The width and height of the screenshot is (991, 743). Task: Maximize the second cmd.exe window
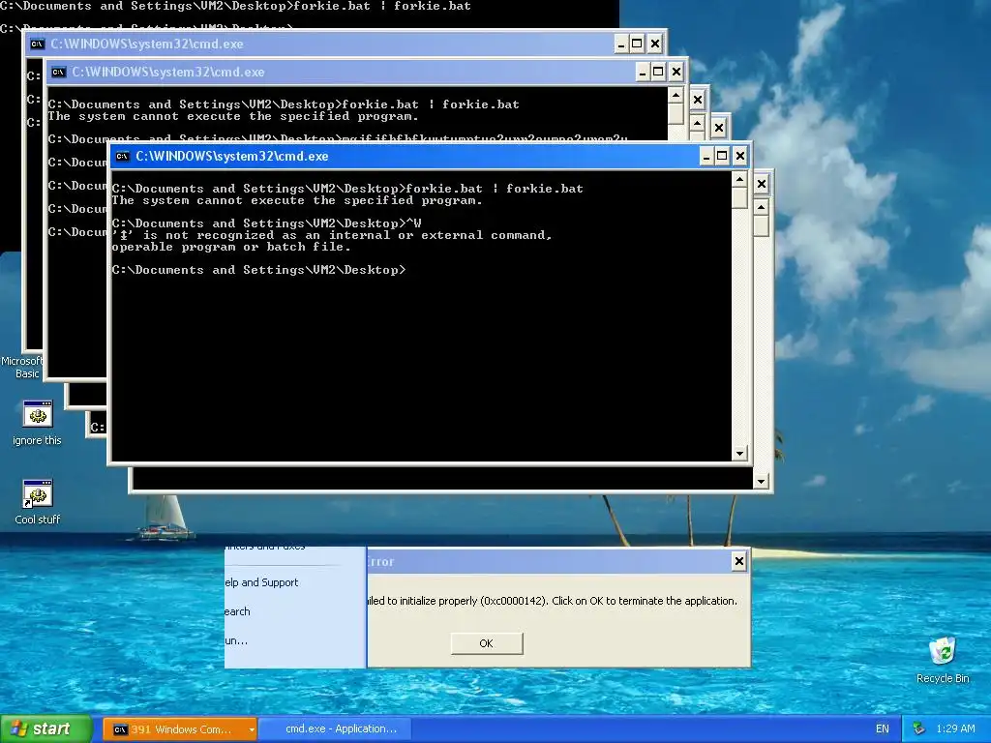tap(658, 72)
